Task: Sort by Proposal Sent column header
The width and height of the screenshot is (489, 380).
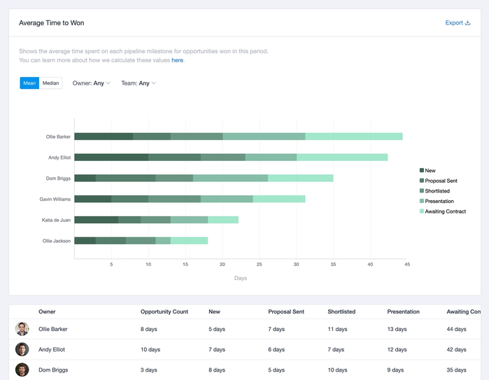Action: coord(286,311)
